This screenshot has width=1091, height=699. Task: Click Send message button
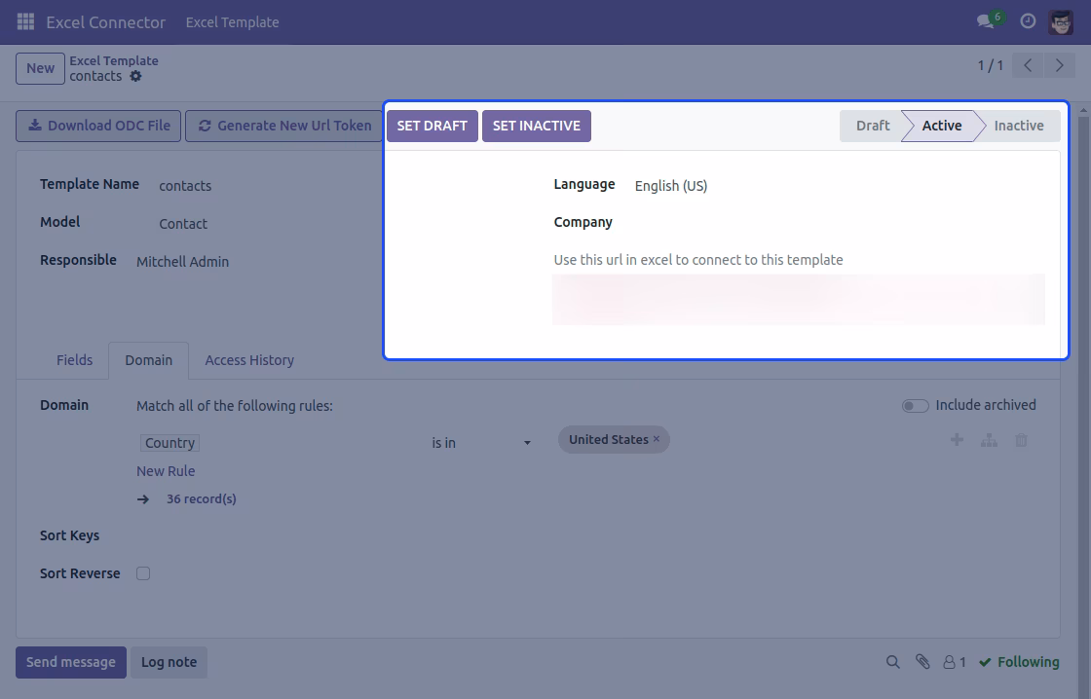tap(71, 662)
